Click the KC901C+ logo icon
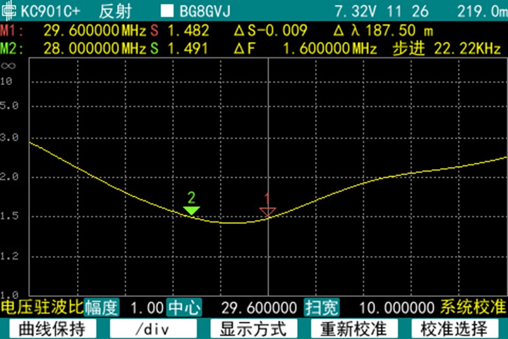The width and height of the screenshot is (508, 339). tap(9, 11)
